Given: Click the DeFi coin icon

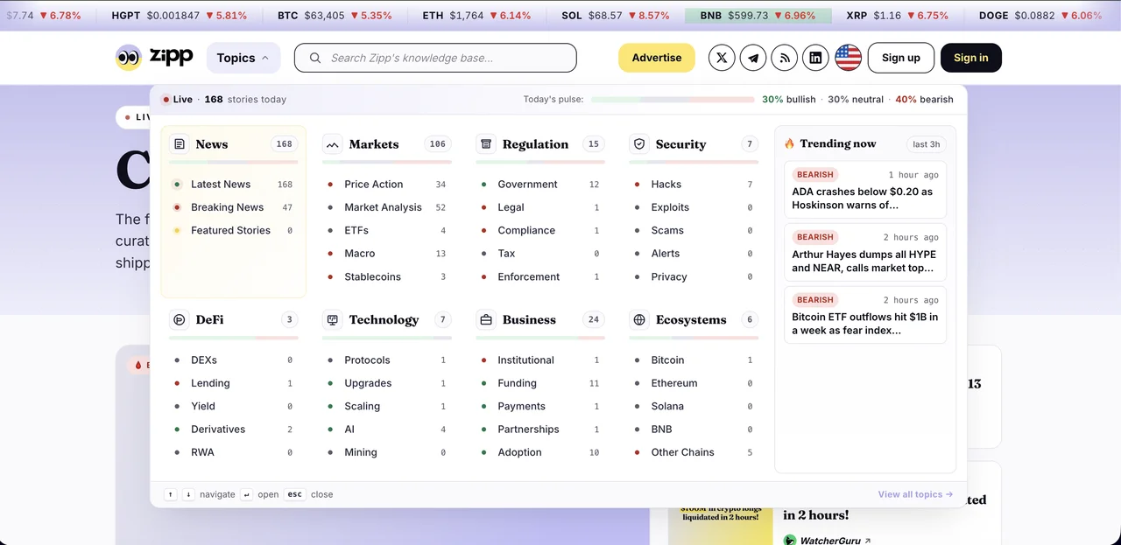Looking at the screenshot, I should point(179,320).
